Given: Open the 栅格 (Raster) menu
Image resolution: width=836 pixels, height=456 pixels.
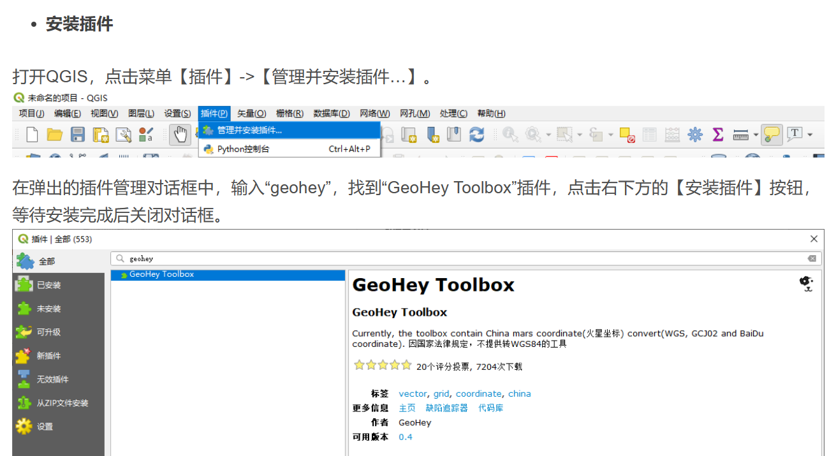Looking at the screenshot, I should [x=290, y=114].
